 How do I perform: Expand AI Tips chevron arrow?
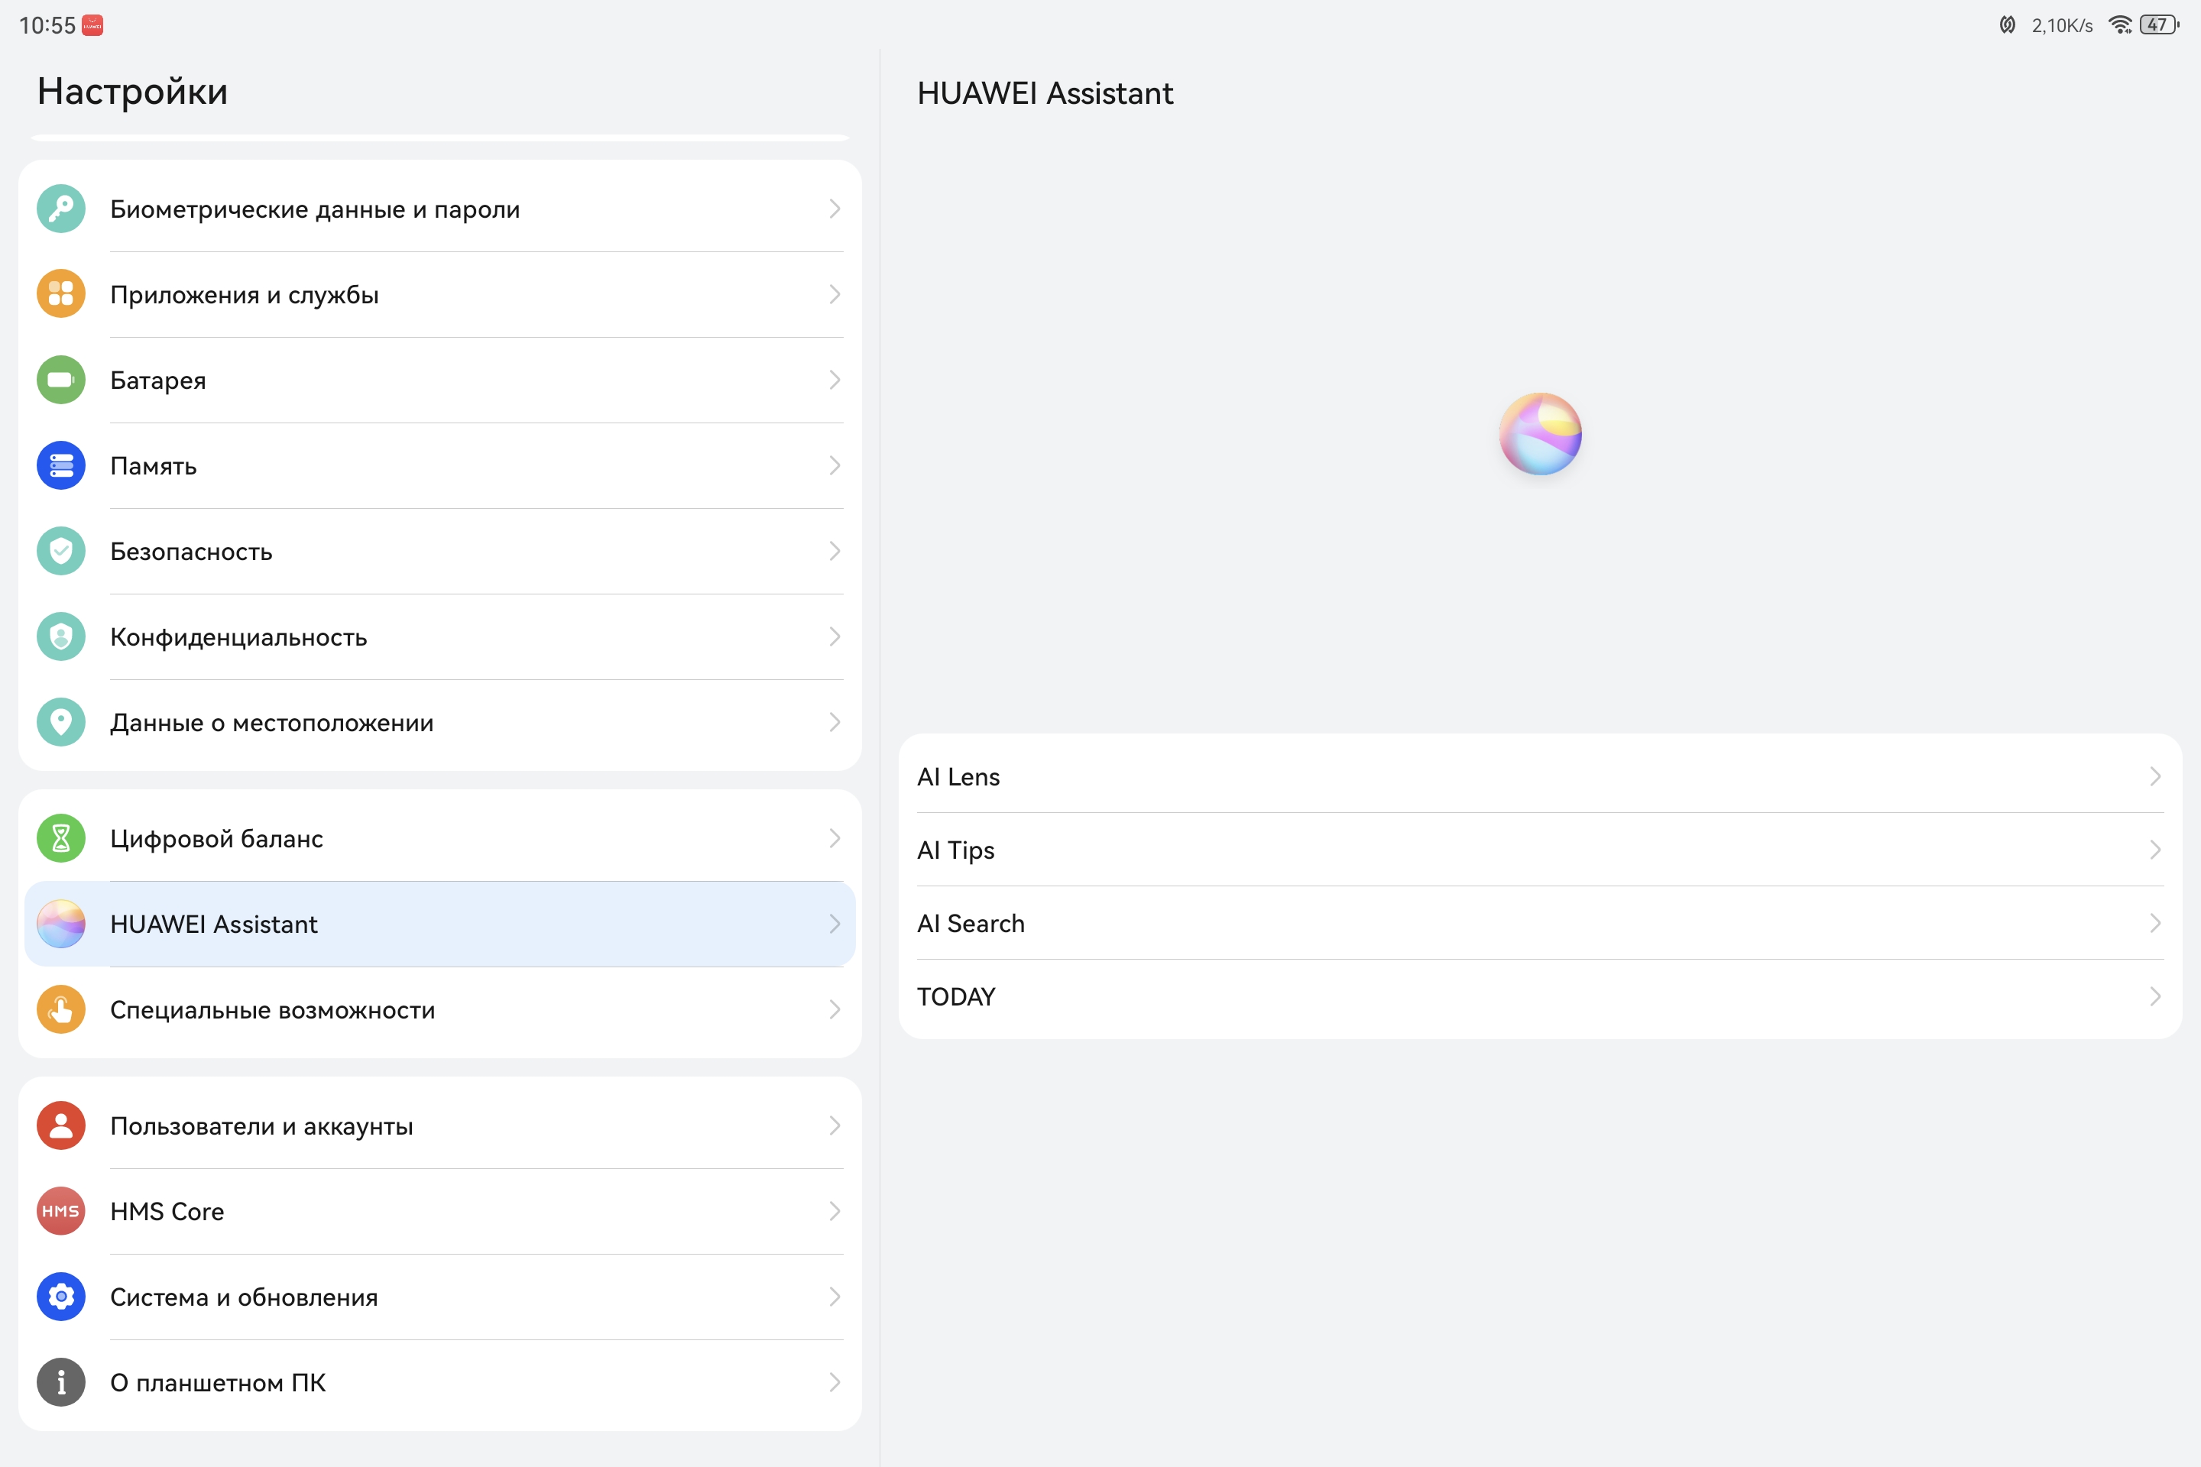(2154, 850)
